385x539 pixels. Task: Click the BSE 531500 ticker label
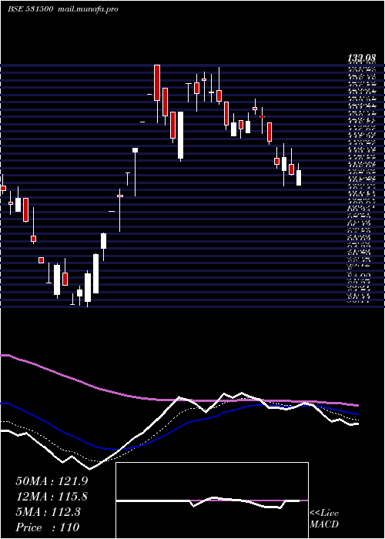pos(30,9)
